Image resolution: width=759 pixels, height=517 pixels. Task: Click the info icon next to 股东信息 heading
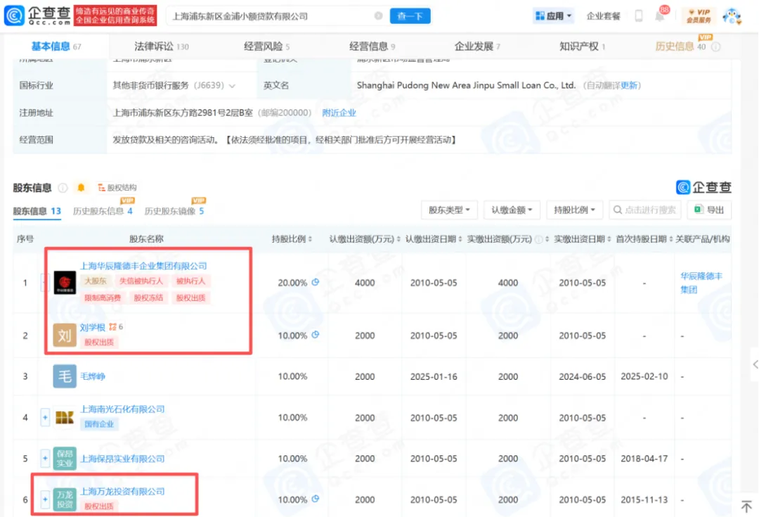click(63, 188)
